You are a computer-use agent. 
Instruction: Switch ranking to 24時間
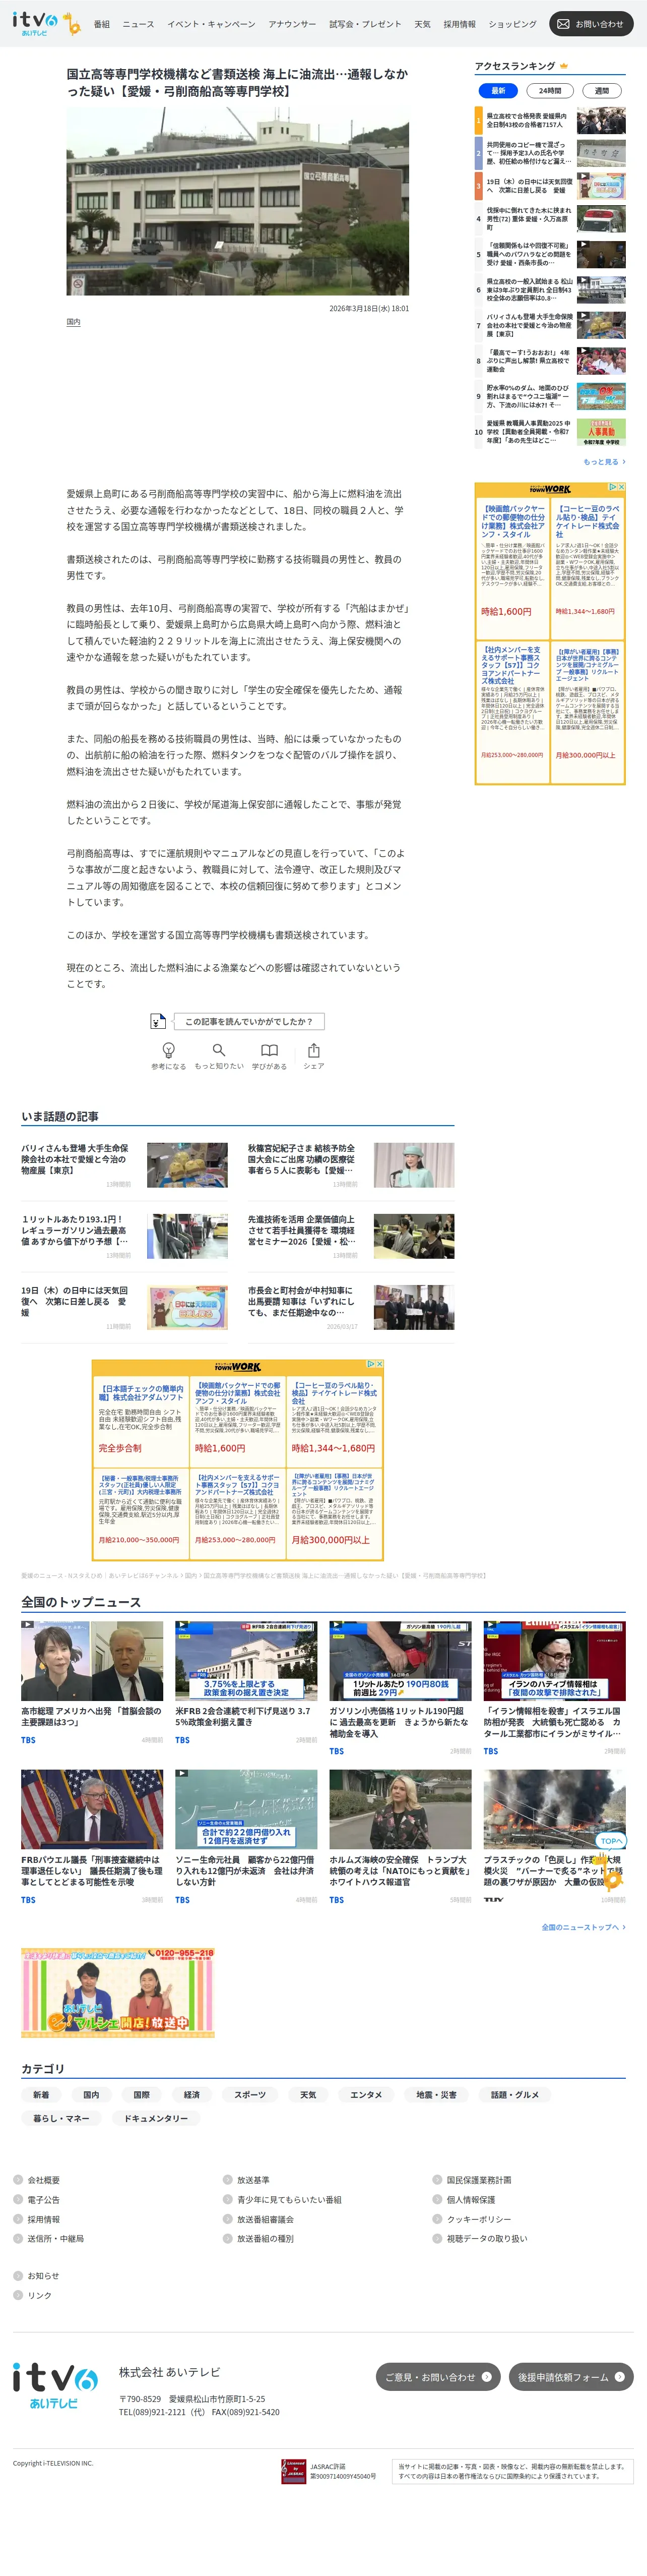click(550, 90)
